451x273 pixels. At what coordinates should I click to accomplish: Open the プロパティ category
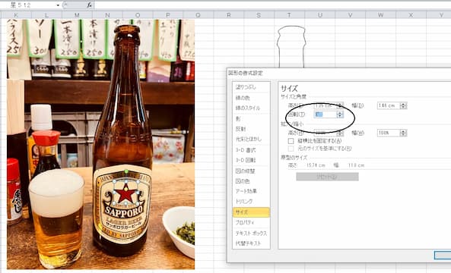point(251,222)
